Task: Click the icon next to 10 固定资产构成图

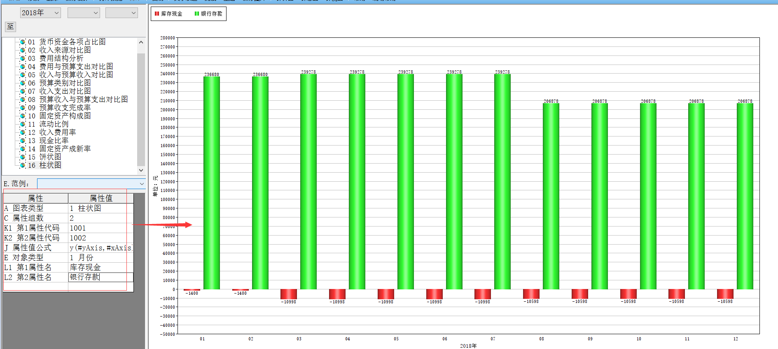Action: [23, 116]
